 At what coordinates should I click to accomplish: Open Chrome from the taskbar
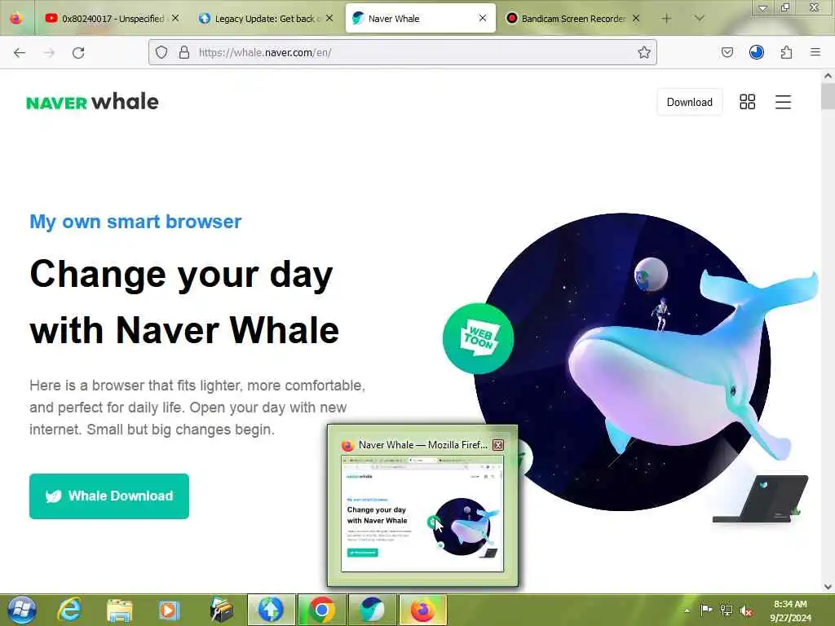(x=321, y=610)
